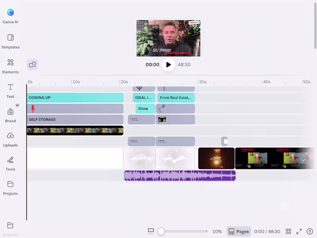
Task: Select the video filmstrip clip on timeline
Action: pyautogui.click(x=75, y=131)
